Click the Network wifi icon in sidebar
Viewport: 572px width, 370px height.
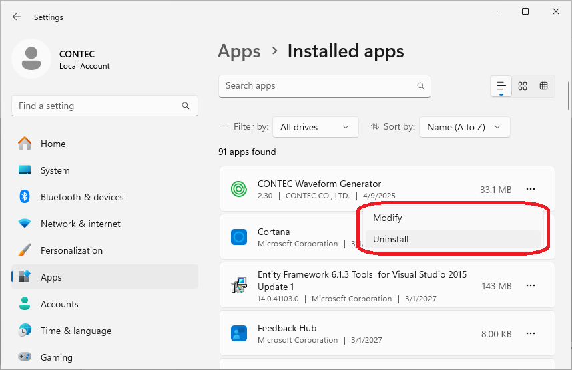[25, 223]
